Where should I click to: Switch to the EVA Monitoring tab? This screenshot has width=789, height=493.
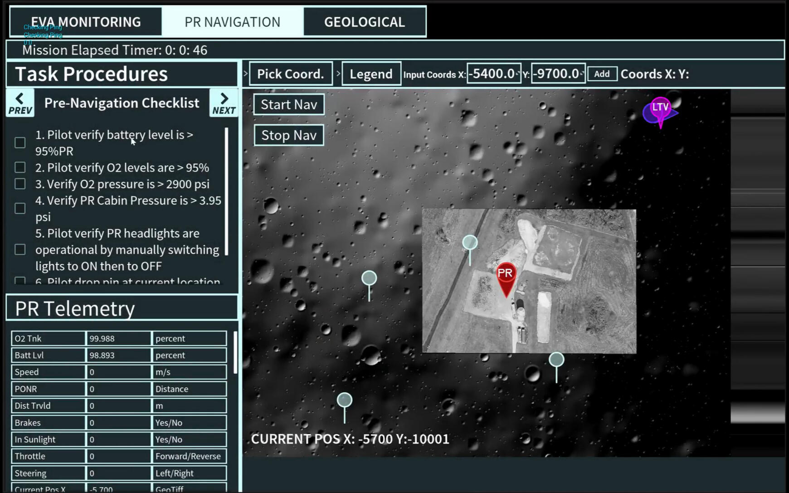[x=86, y=22]
